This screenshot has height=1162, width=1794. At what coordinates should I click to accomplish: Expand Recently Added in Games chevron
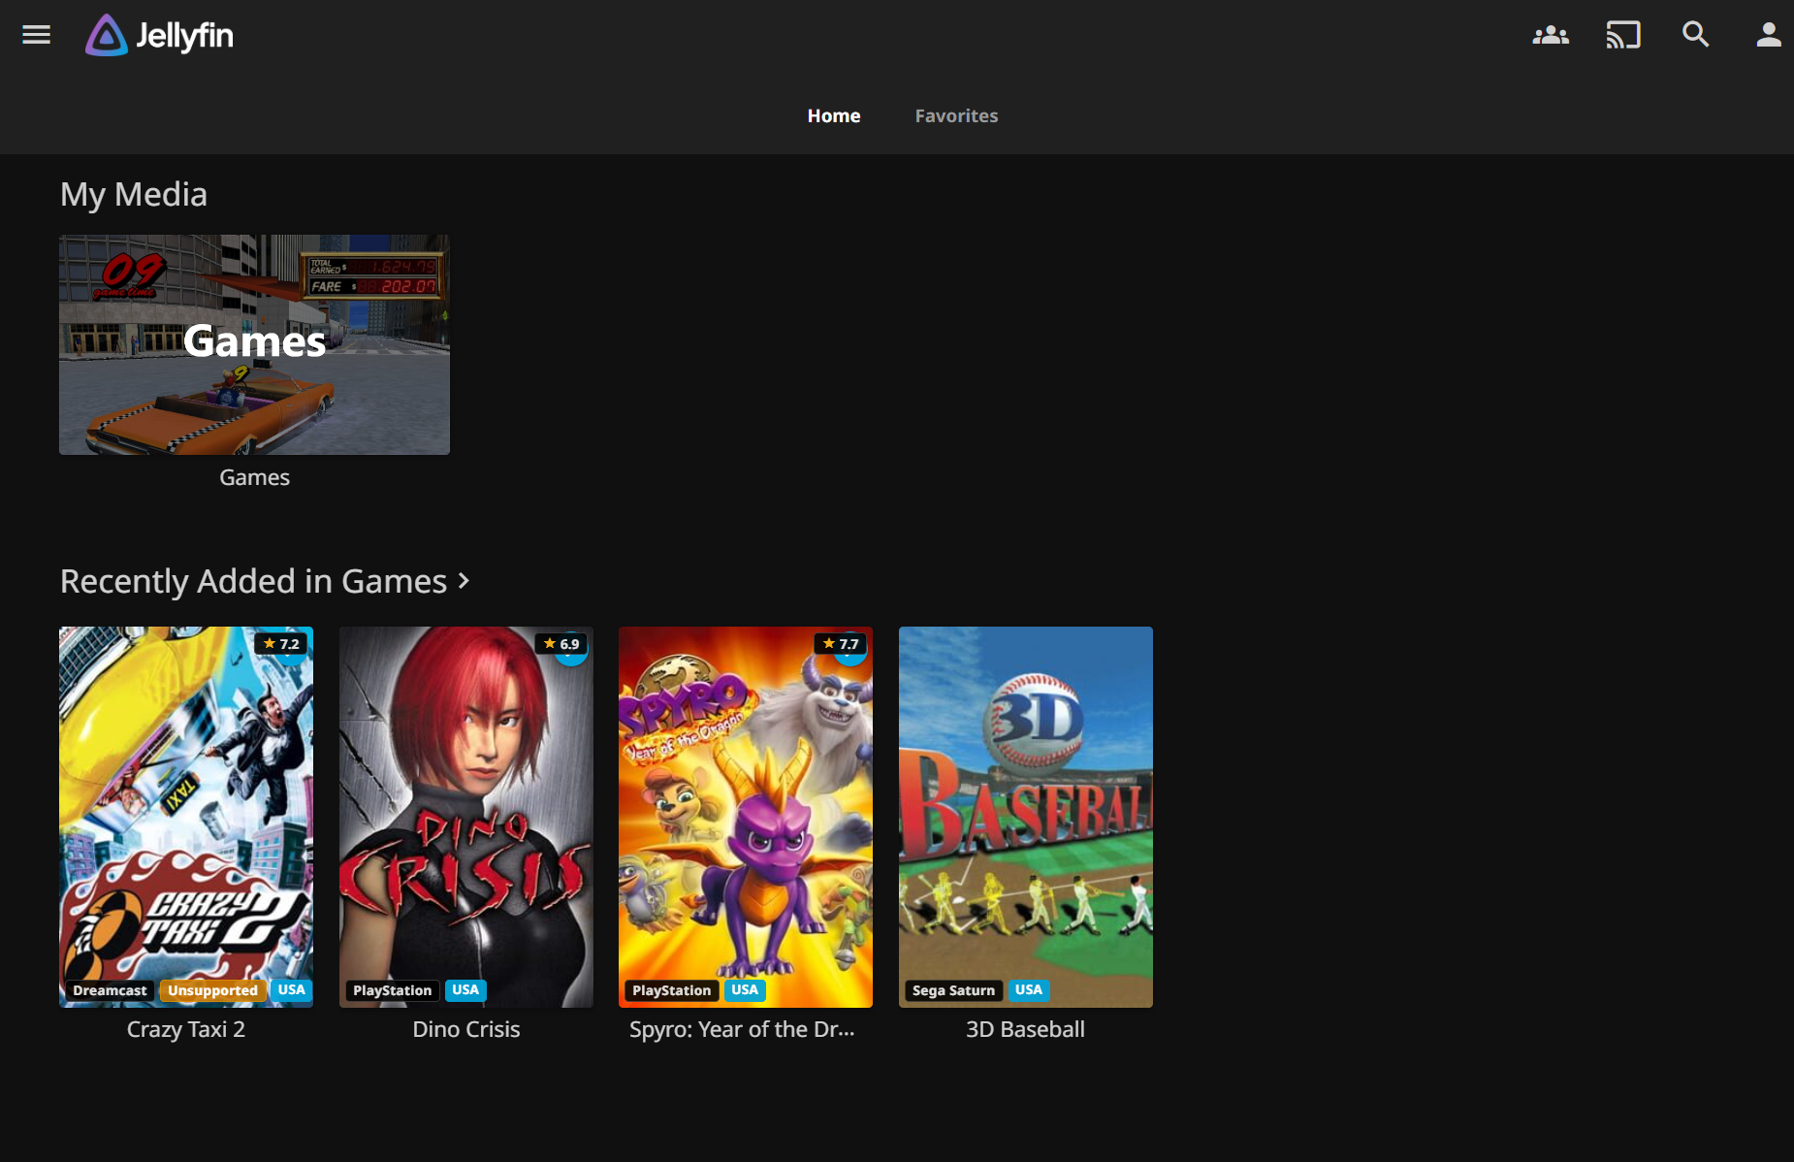tap(464, 581)
